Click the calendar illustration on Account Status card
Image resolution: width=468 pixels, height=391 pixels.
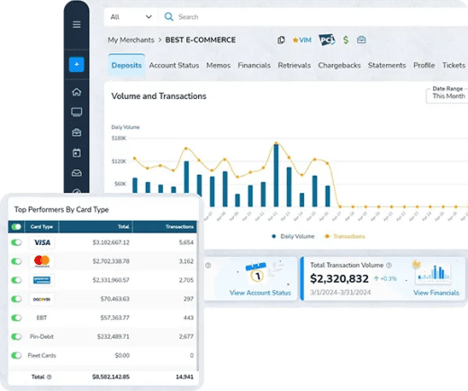256,273
